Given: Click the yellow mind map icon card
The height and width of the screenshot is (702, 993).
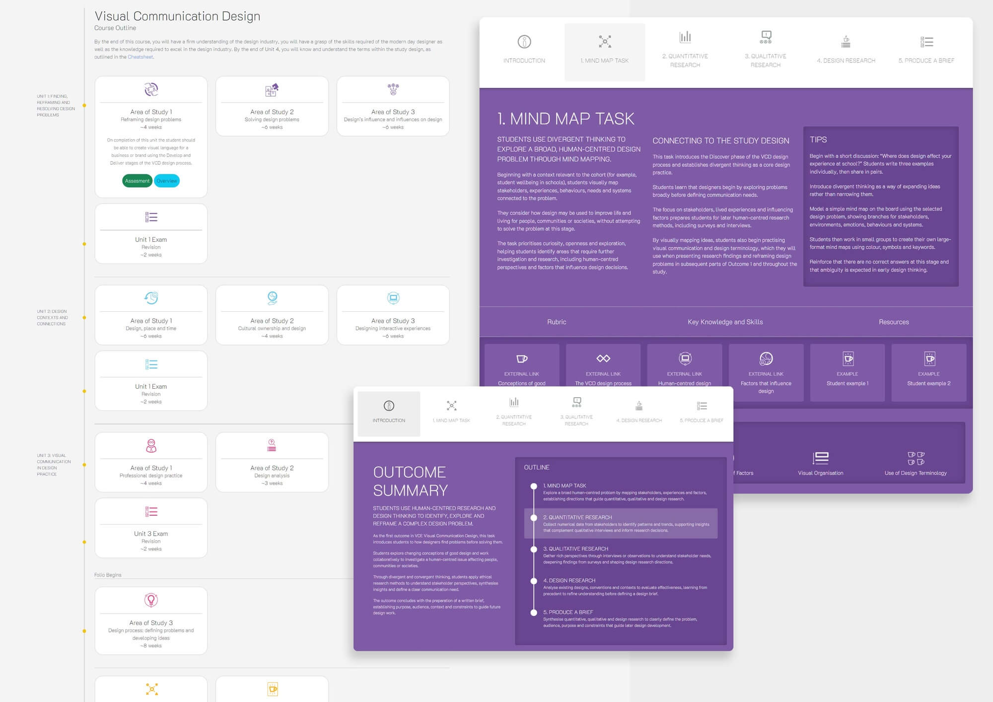Looking at the screenshot, I should click(x=151, y=689).
